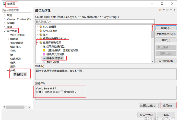Image resolution: width=177 pixels, height=122 pixels.
Task: Select 错误日志 preference page
Action: [x=16, y=47]
